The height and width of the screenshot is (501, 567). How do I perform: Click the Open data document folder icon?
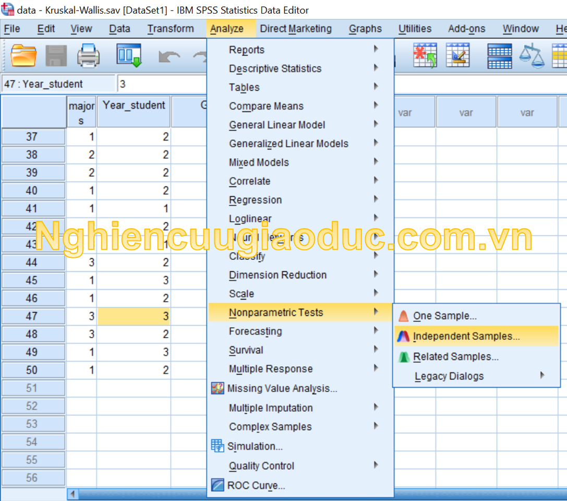coord(23,55)
